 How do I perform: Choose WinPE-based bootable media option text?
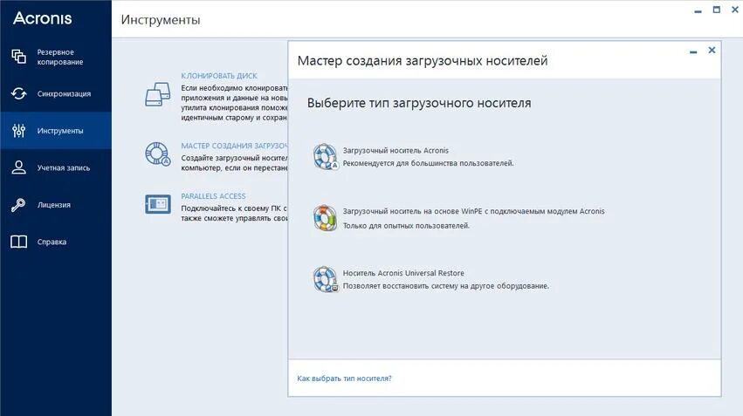coord(474,212)
